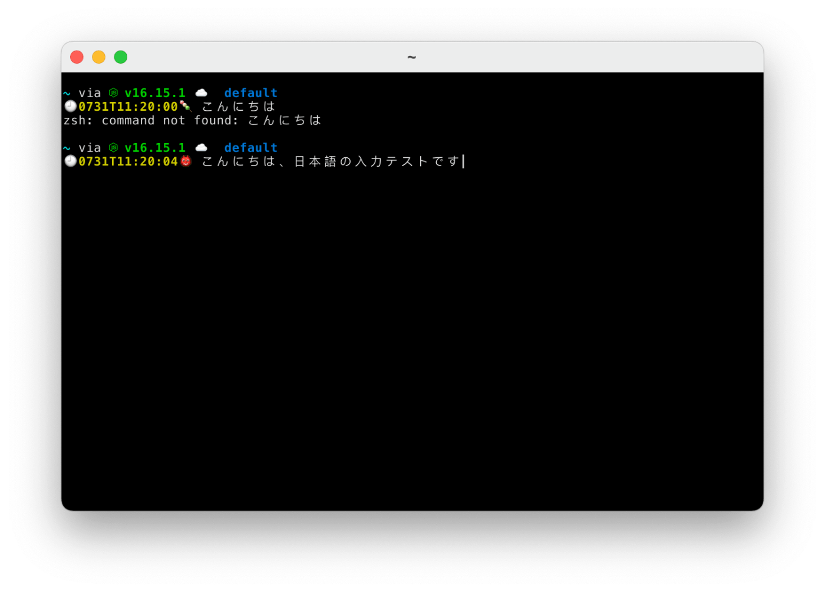Click the cyan tilde in first prompt
This screenshot has height=592, width=825.
pos(67,93)
